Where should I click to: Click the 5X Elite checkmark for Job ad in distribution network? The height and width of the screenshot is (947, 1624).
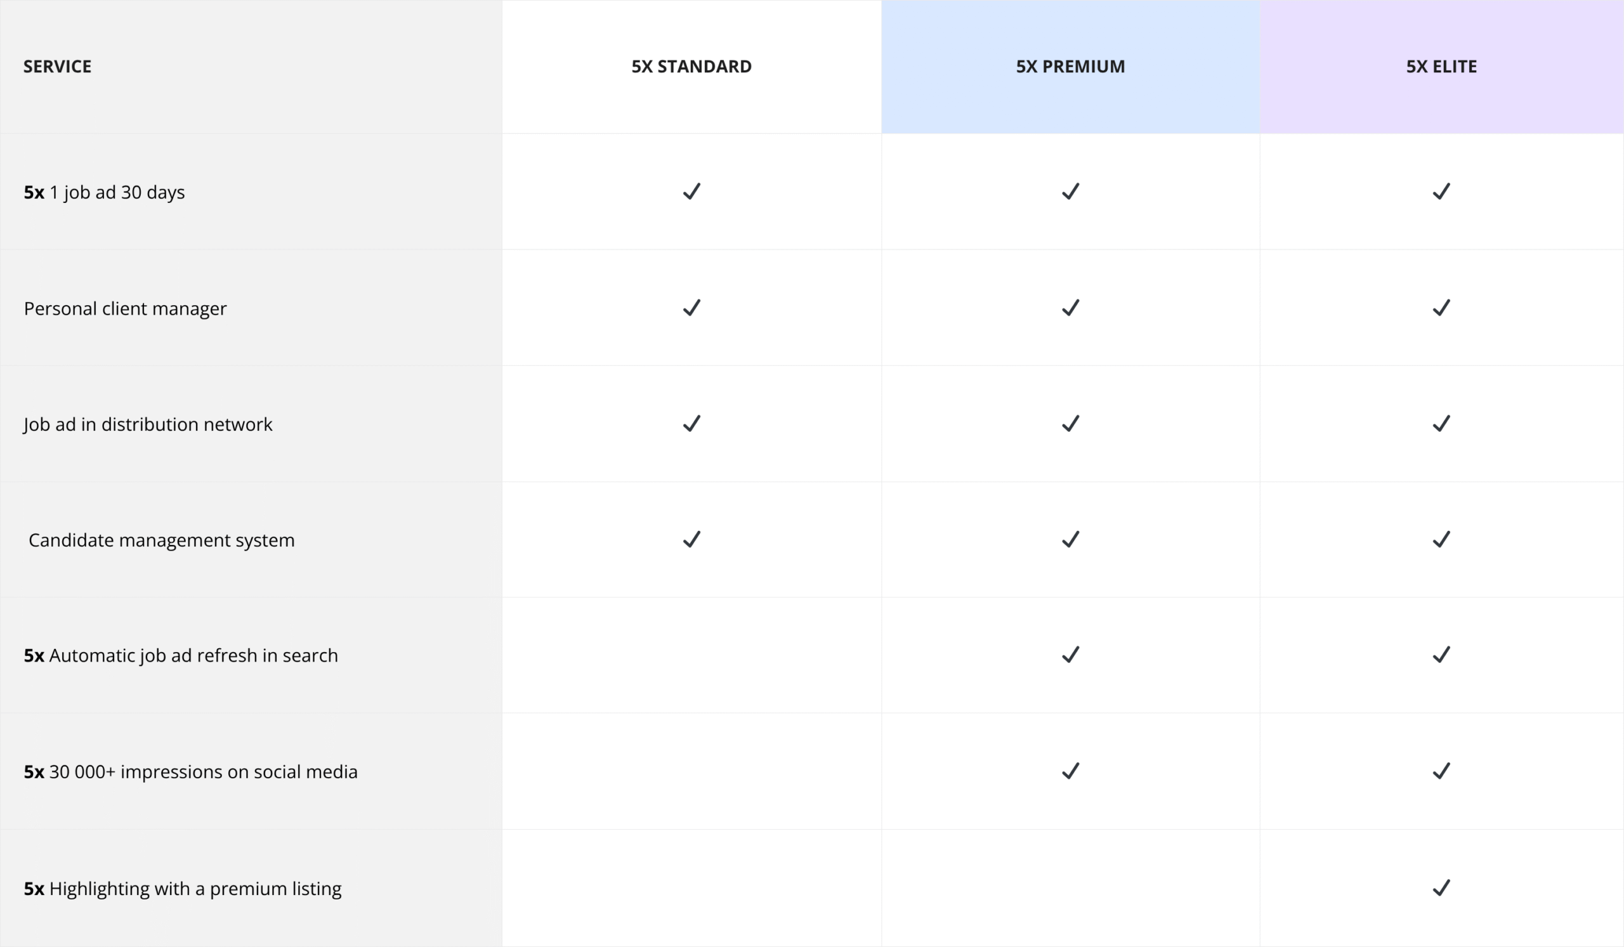pos(1442,423)
